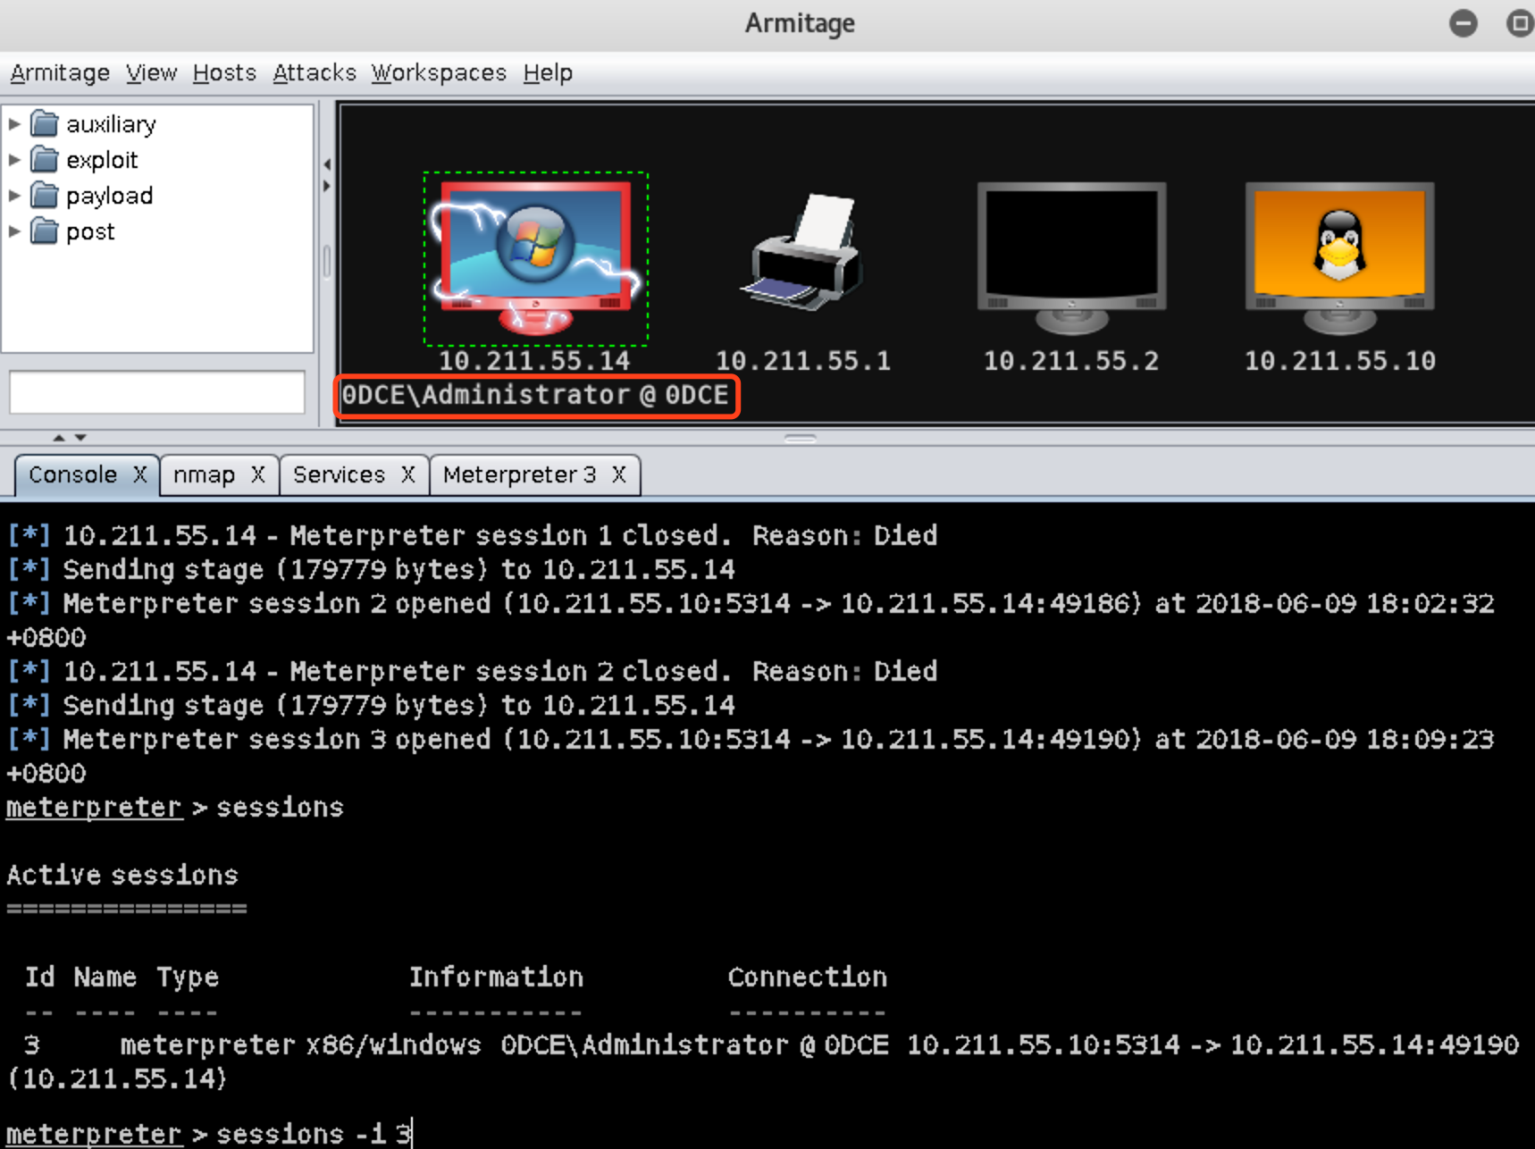The image size is (1535, 1149).
Task: Click the post folder icon
Action: (44, 231)
